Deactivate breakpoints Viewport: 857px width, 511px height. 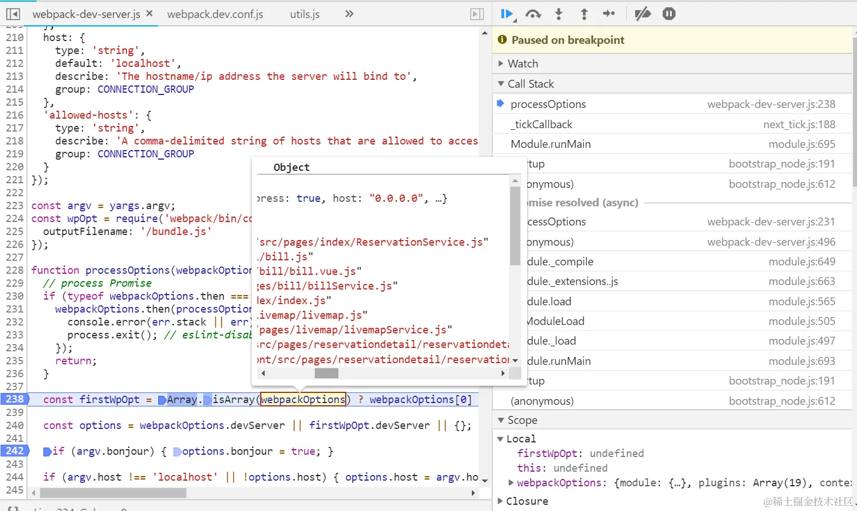tap(642, 14)
